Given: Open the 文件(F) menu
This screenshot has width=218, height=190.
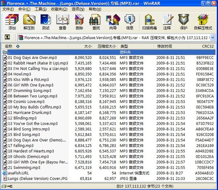Looking at the screenshot, I should (x=8, y=9).
